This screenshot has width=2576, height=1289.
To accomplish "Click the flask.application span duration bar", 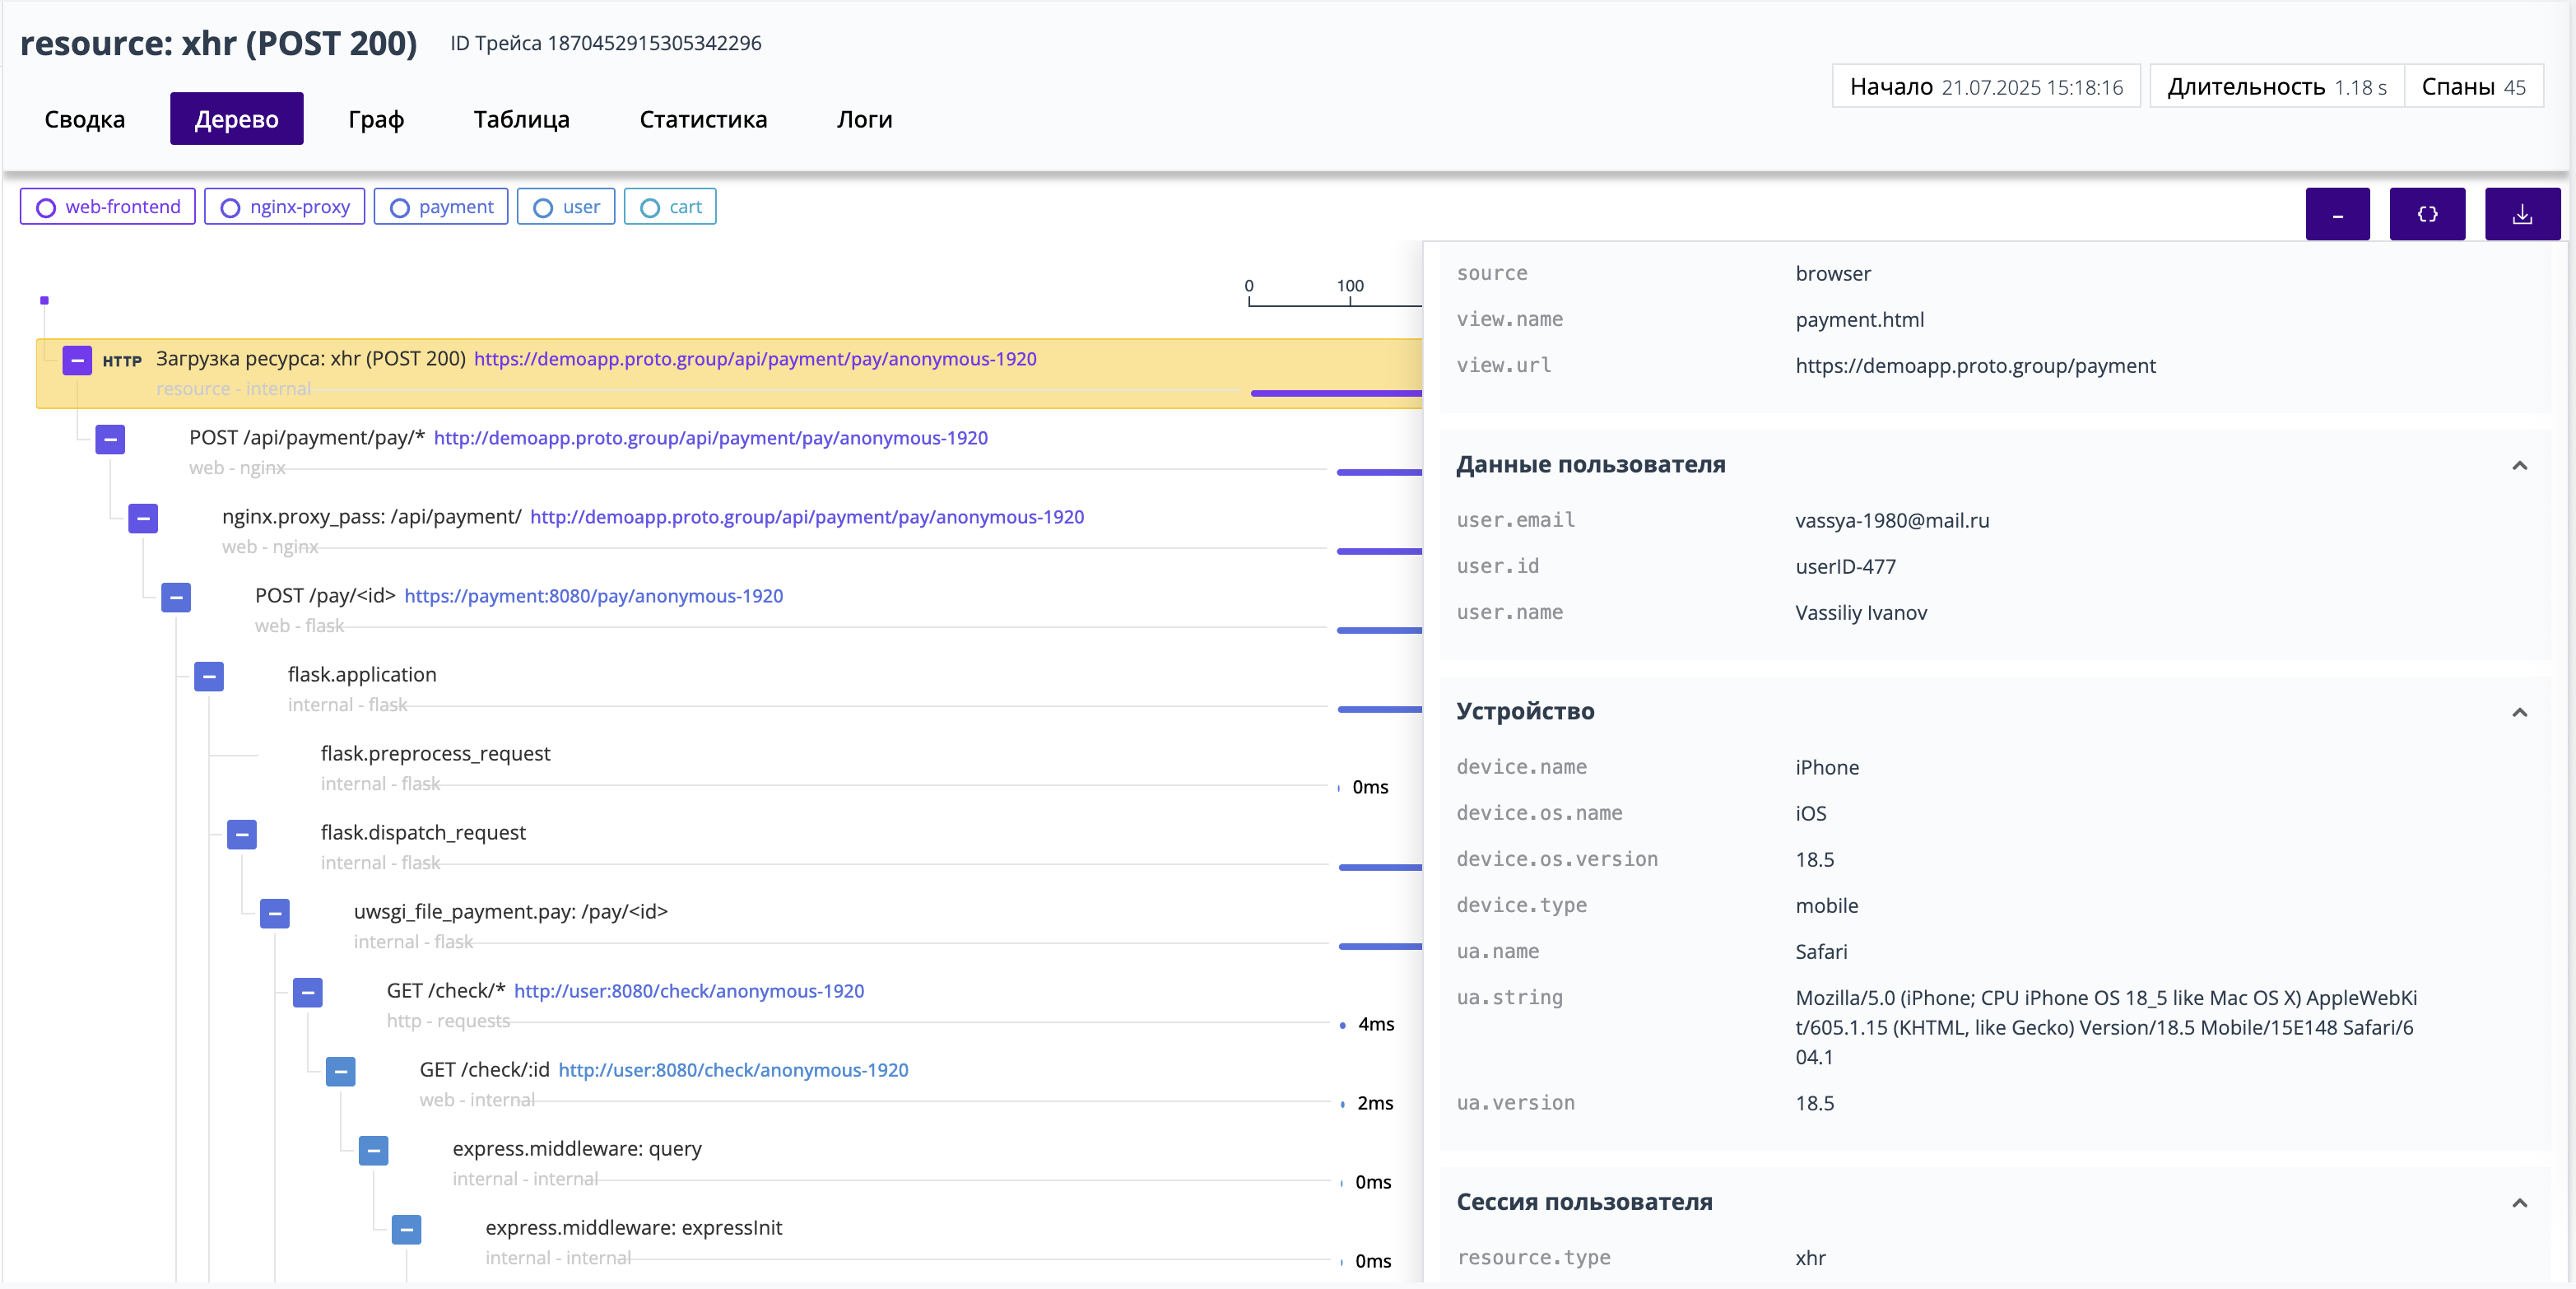I will click(x=1379, y=709).
